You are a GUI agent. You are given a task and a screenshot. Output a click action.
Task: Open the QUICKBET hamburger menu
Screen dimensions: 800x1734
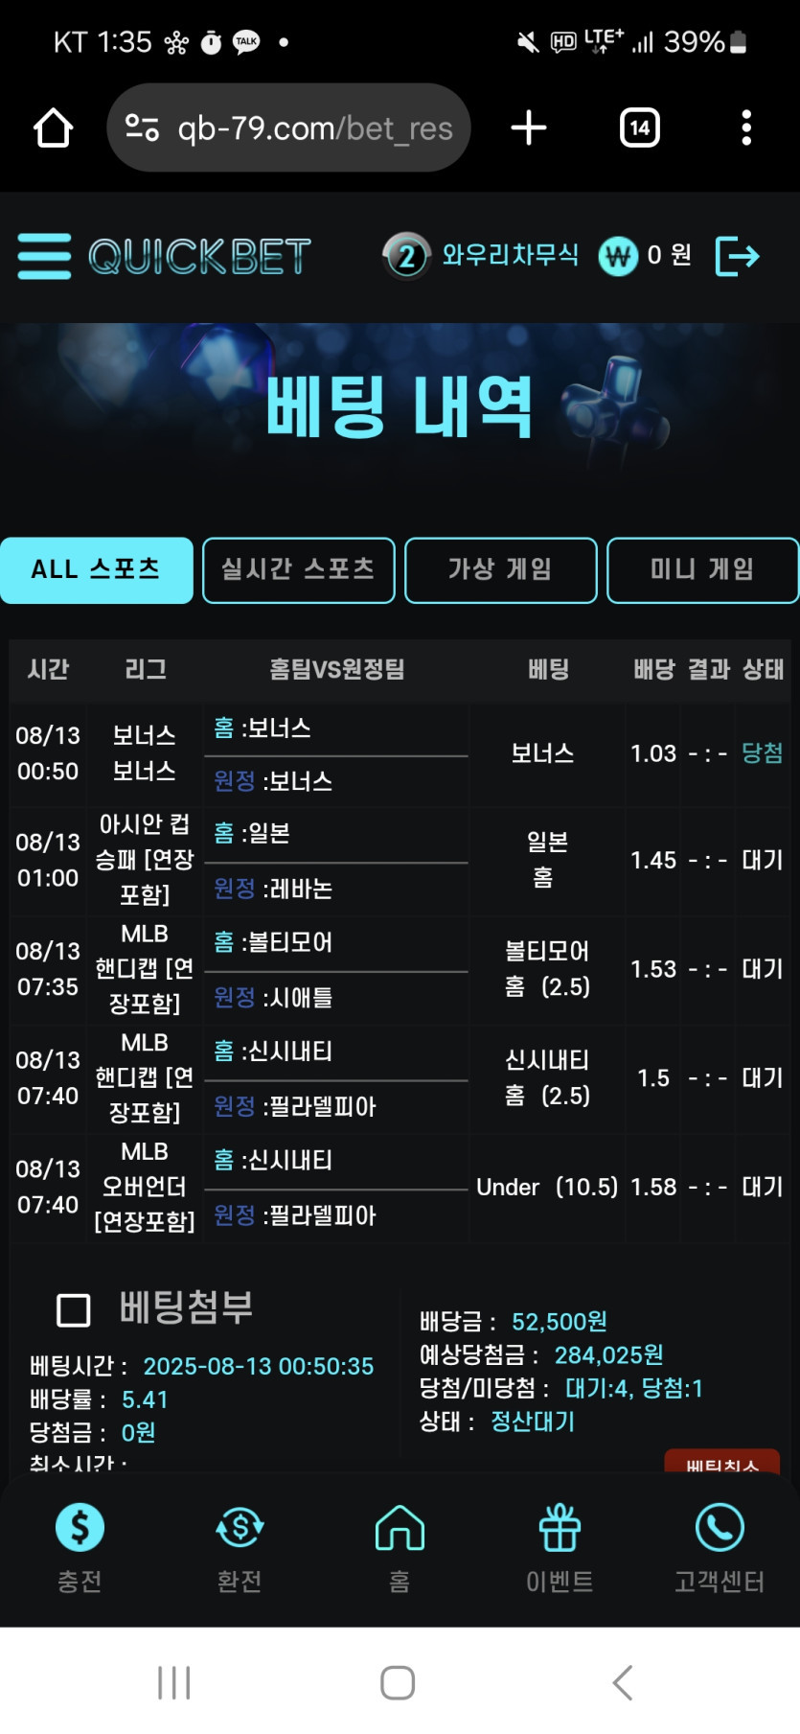[44, 256]
